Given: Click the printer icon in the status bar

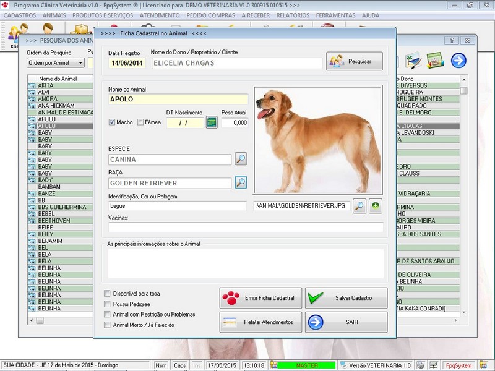Looking at the screenshot, I should click(x=421, y=365).
